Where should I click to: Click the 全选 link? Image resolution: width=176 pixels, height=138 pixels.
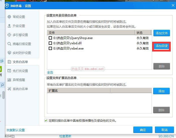(50, 72)
